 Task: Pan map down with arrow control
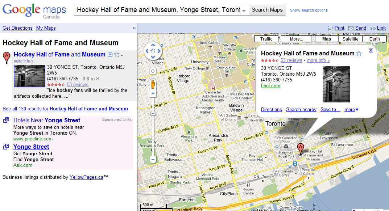coord(153,57)
